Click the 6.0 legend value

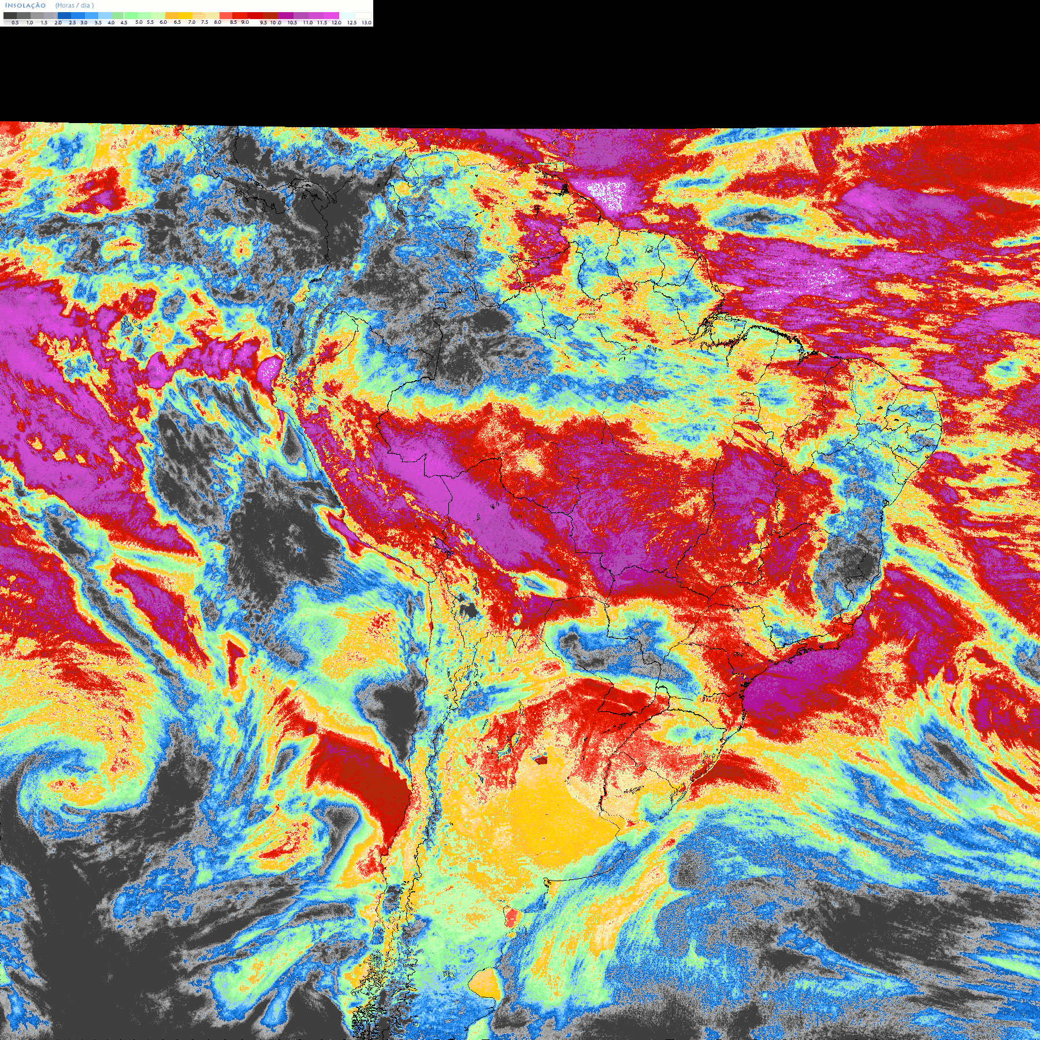[163, 22]
